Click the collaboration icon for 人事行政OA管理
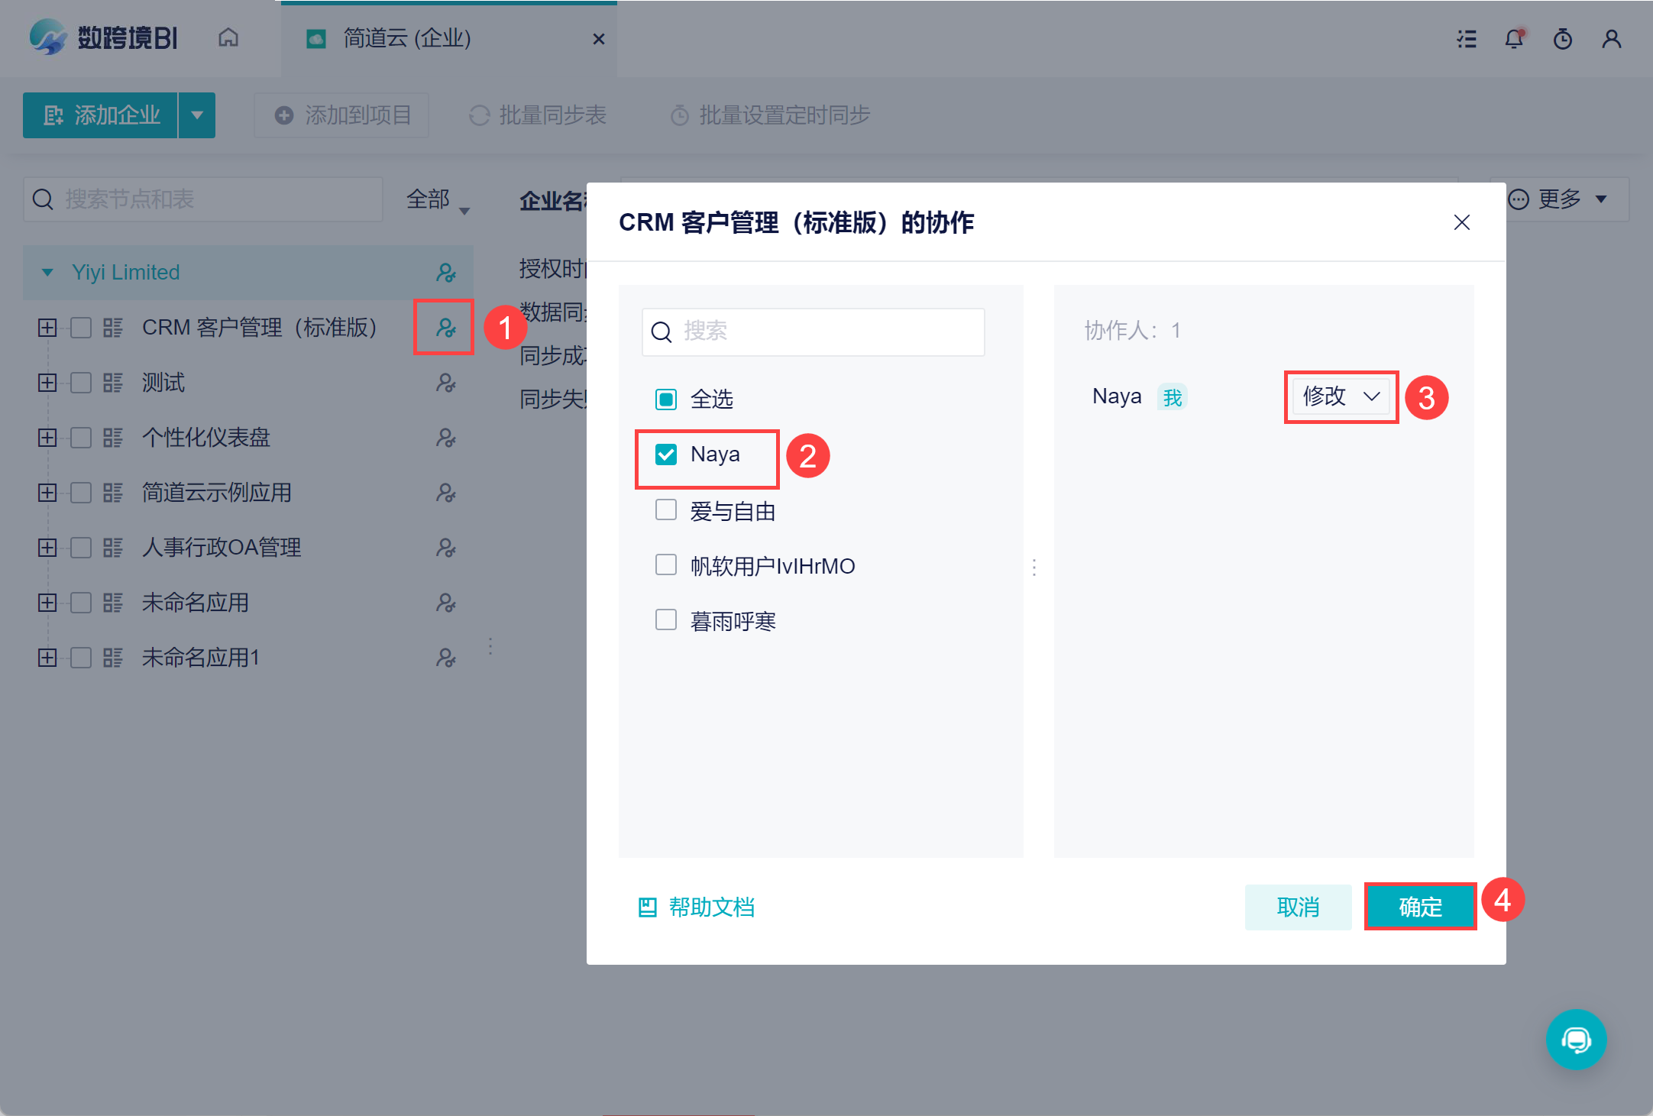Image resolution: width=1653 pixels, height=1116 pixels. (445, 548)
